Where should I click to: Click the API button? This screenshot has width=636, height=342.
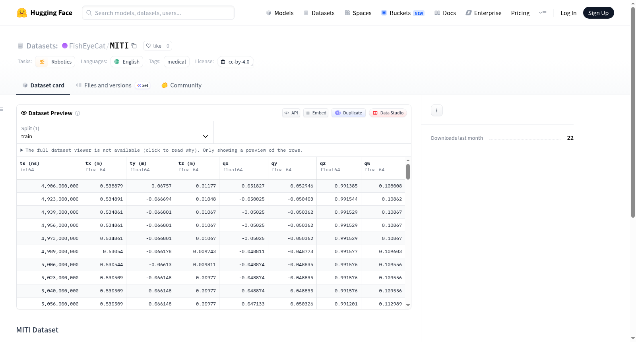point(291,113)
